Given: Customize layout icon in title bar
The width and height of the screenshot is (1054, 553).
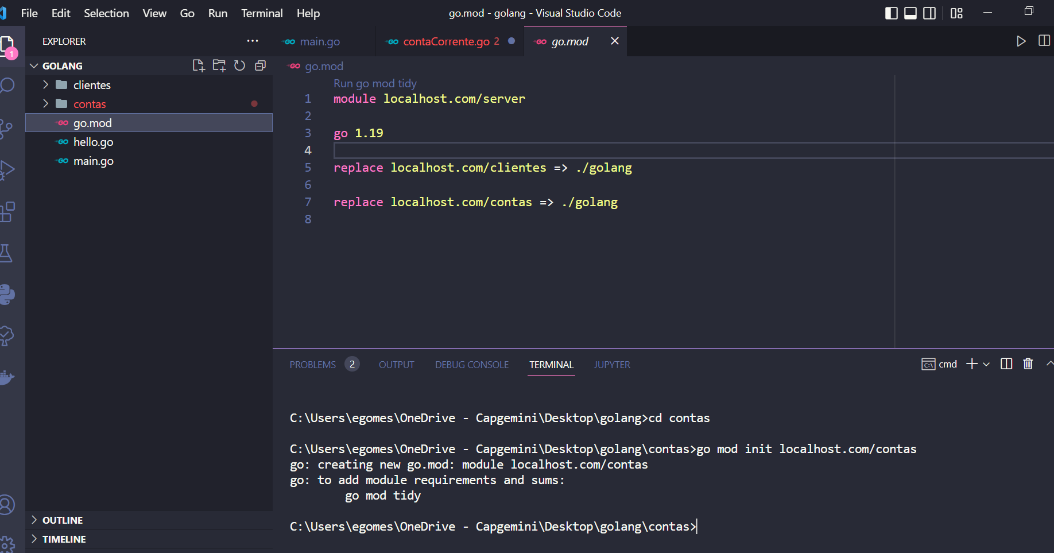Looking at the screenshot, I should click(x=956, y=13).
